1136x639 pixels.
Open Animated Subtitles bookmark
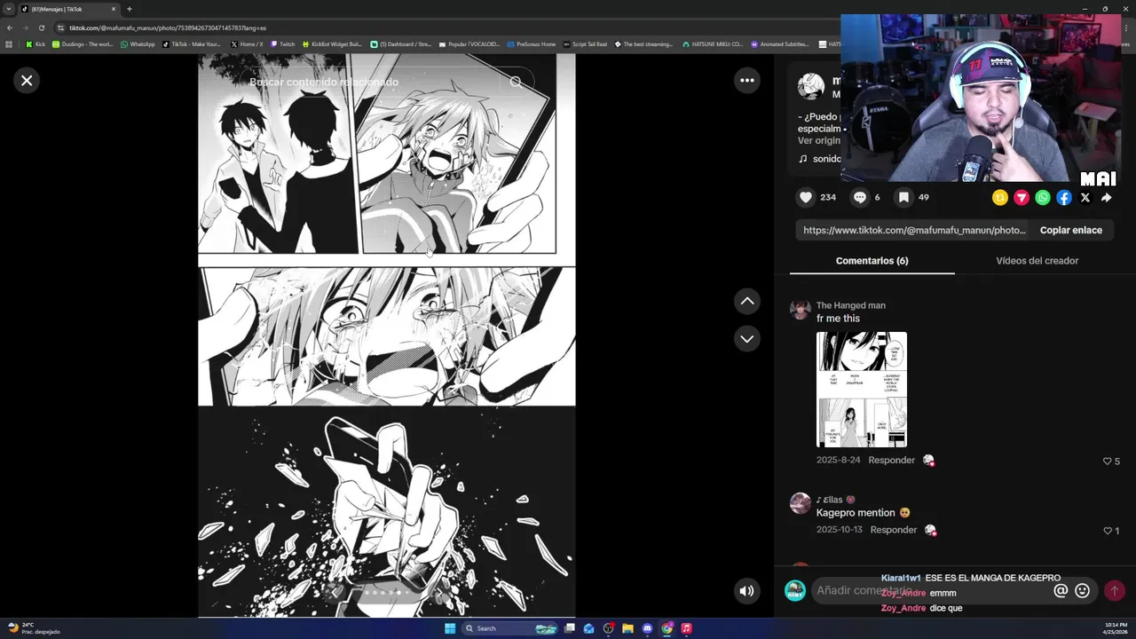coord(780,44)
